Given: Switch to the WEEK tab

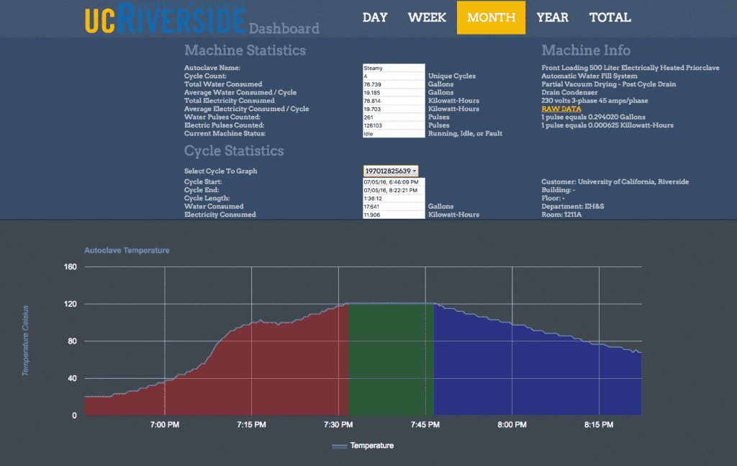Looking at the screenshot, I should coord(427,17).
